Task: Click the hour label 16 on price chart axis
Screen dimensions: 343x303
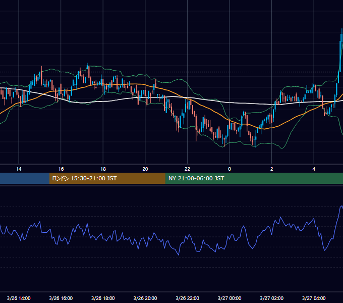Action: (x=61, y=169)
